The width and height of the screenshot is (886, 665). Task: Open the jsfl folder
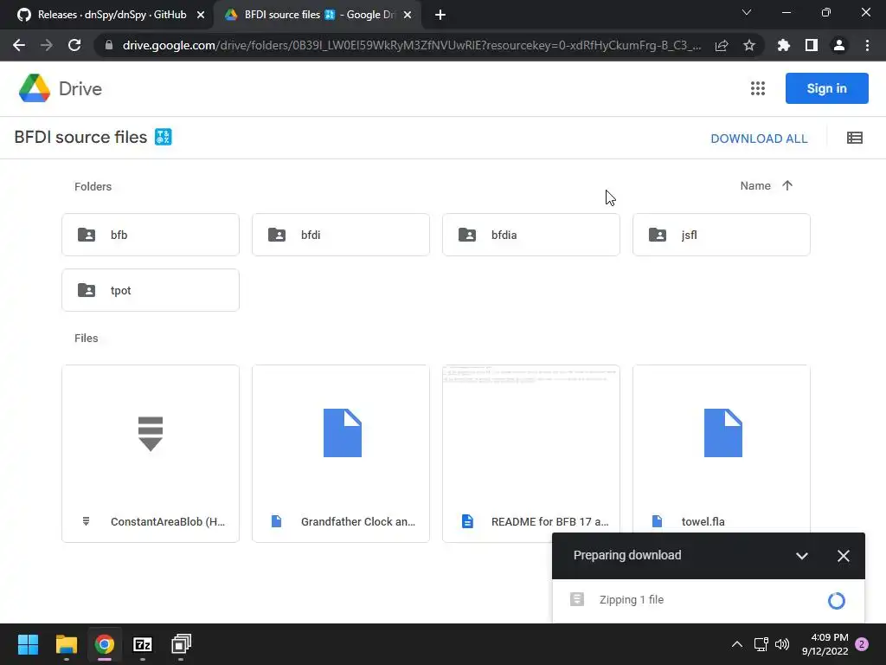(722, 235)
